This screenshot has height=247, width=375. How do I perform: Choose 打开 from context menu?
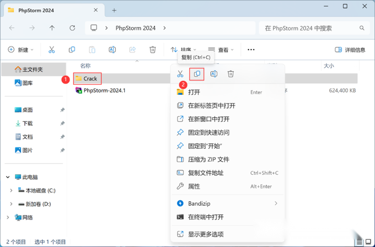[x=228, y=92]
